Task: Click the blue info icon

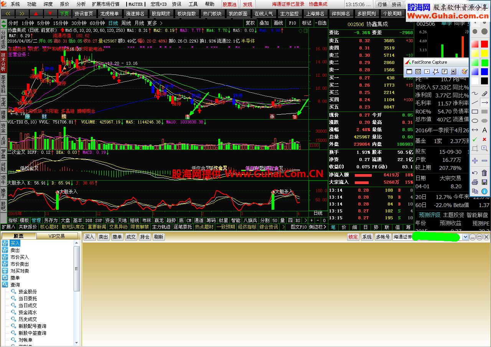Action: click(484, 191)
